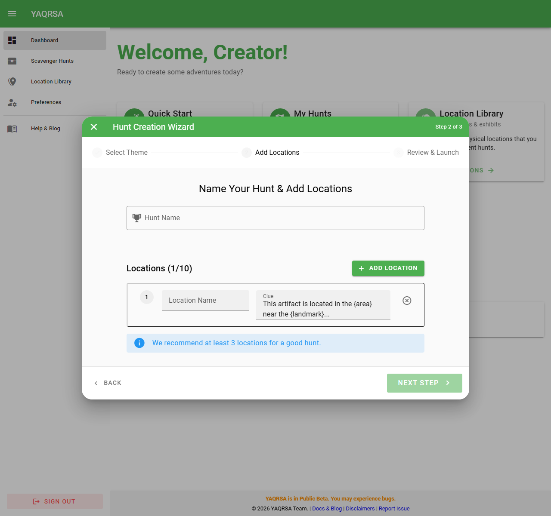The image size is (551, 516).
Task: Open the Report Issue footer link
Action: [394, 509]
